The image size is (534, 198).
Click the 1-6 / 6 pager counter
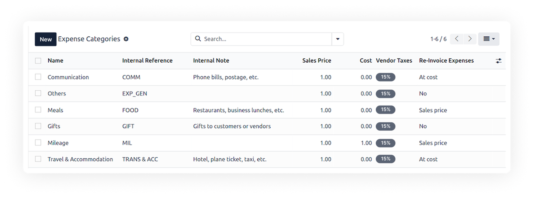(438, 39)
